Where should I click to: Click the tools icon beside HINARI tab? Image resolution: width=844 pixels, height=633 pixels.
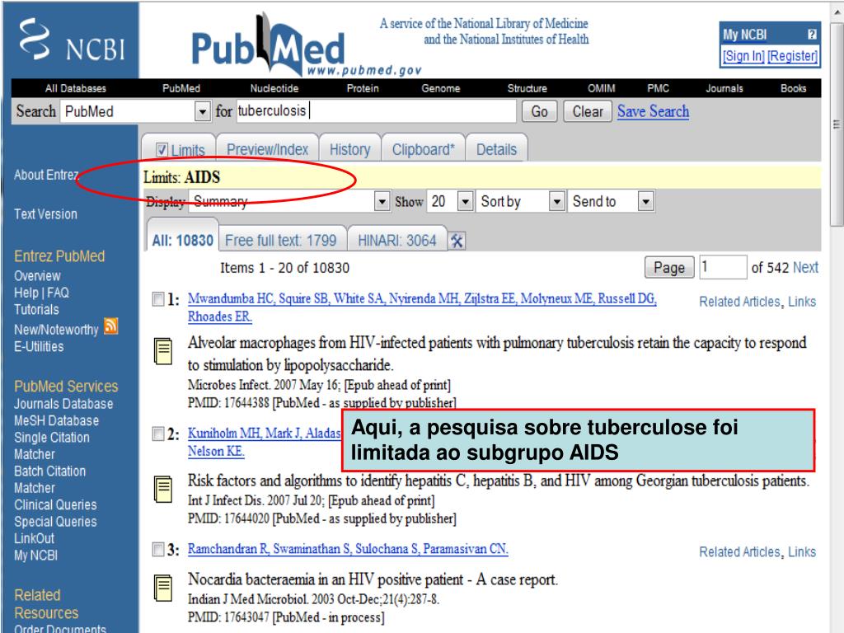tap(457, 241)
